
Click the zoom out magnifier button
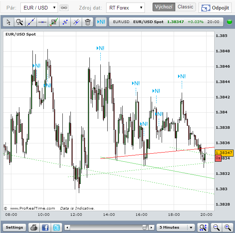point(216,228)
